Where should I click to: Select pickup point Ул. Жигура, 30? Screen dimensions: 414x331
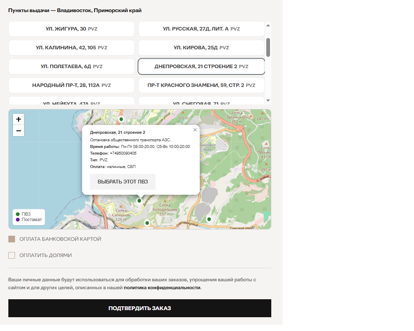pyautogui.click(x=71, y=29)
